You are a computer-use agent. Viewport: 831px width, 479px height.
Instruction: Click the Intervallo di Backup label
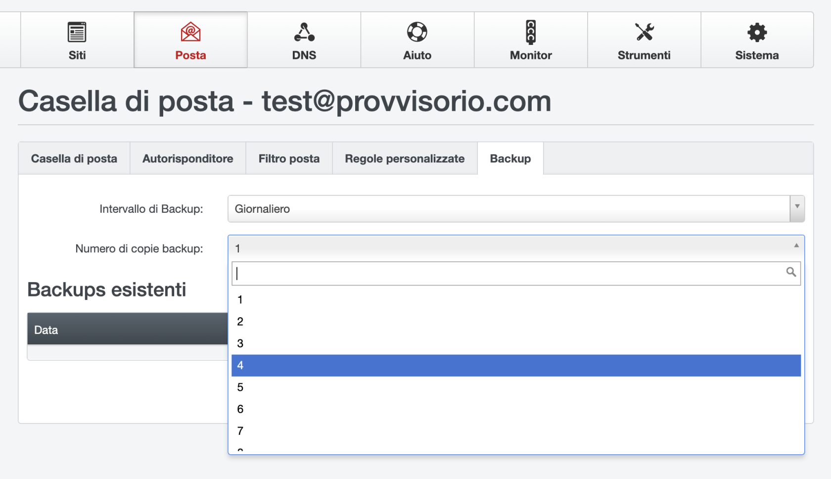pos(151,209)
